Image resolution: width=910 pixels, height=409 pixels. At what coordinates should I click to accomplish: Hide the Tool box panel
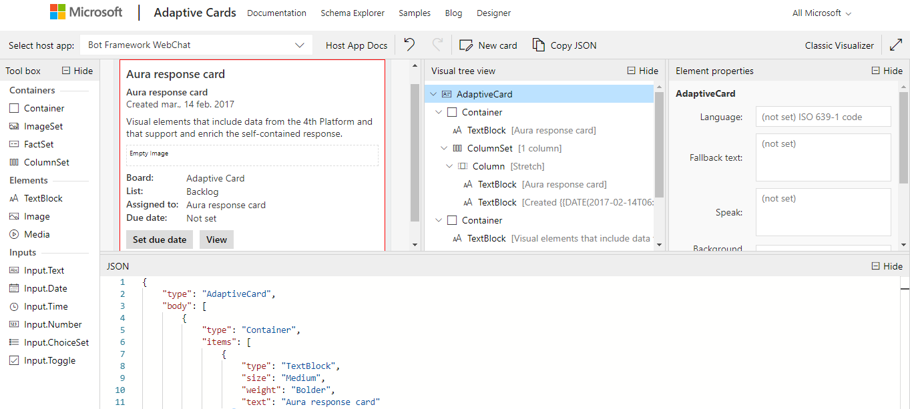77,71
